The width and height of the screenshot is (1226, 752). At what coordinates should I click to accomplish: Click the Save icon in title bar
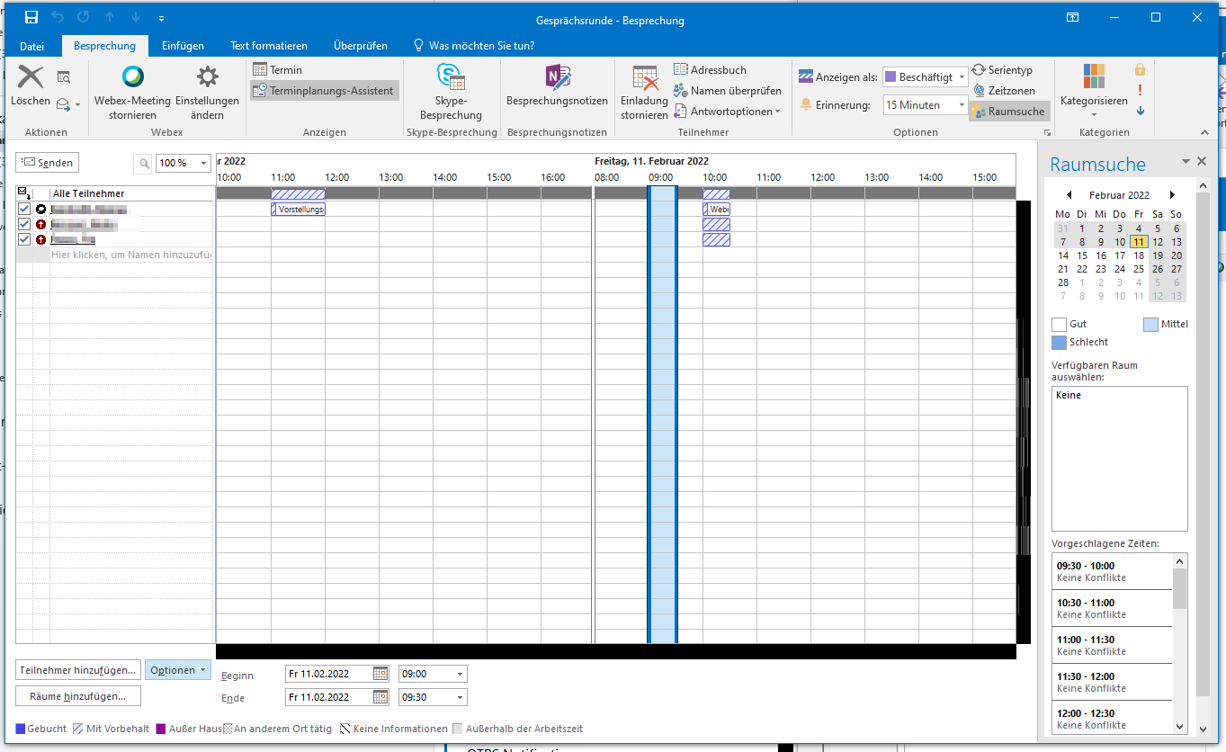pyautogui.click(x=31, y=17)
